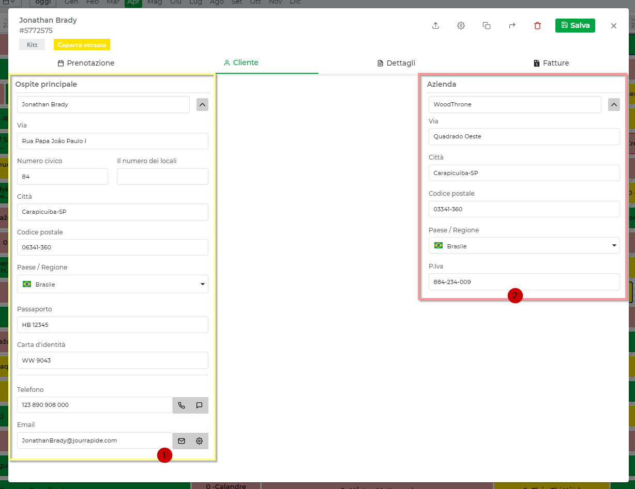This screenshot has width=635, height=489.
Task: Click the Salva save button
Action: [x=575, y=25]
